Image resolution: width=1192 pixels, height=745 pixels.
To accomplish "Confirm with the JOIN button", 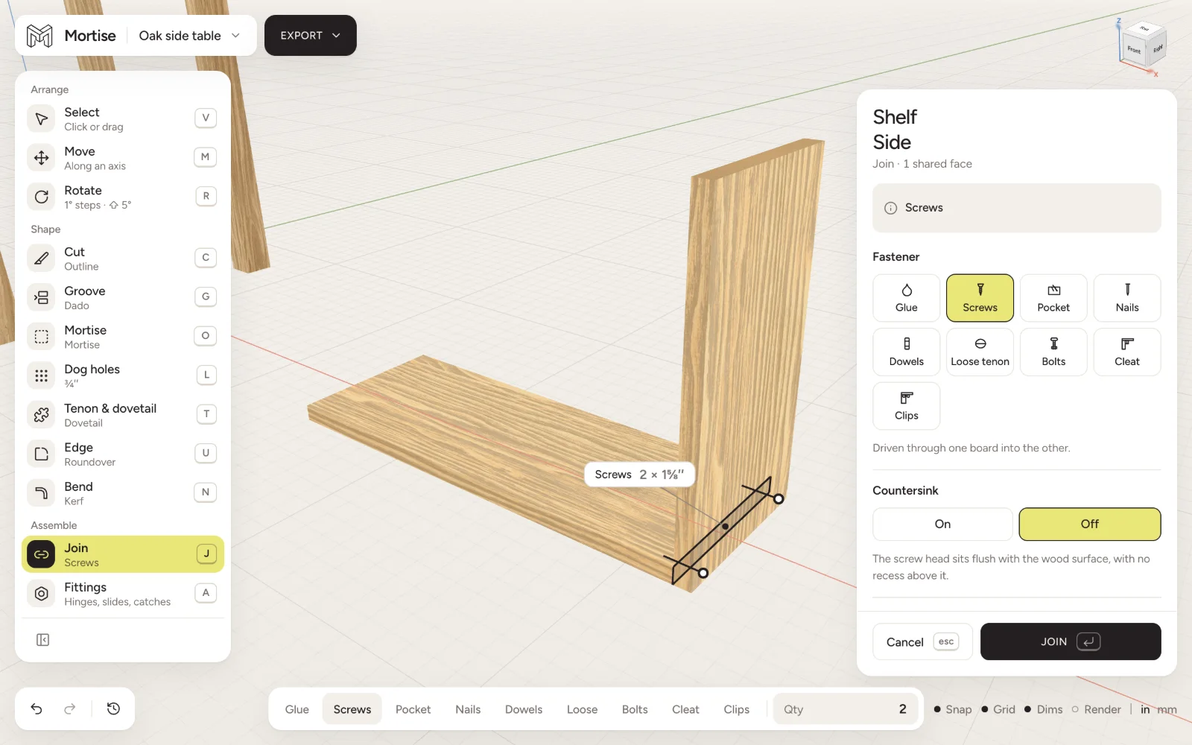I will coord(1071,641).
